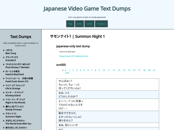Expand the Hatoful Boyfriend entry triangle

(4, 71)
